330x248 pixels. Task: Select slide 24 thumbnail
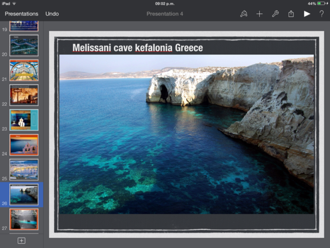(24, 145)
